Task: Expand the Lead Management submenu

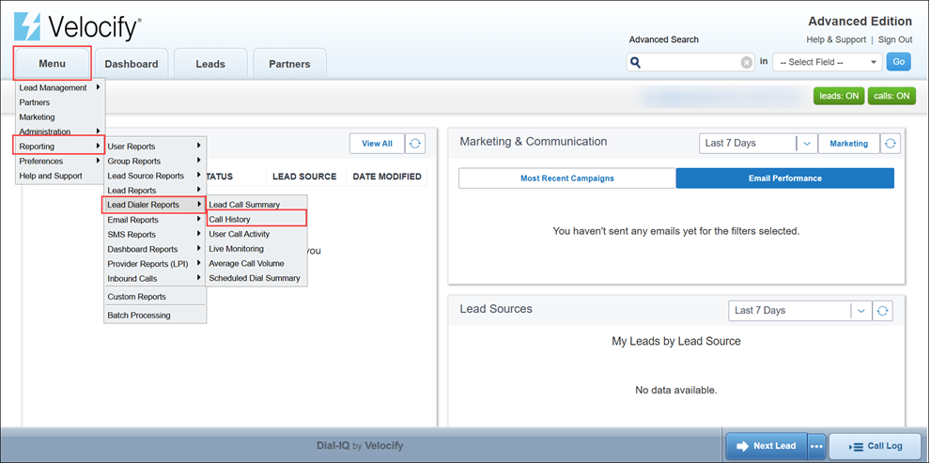Action: pos(60,87)
